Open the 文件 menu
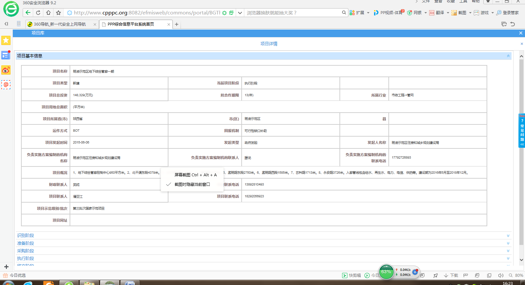The height and width of the screenshot is (285, 525). (x=426, y=1)
